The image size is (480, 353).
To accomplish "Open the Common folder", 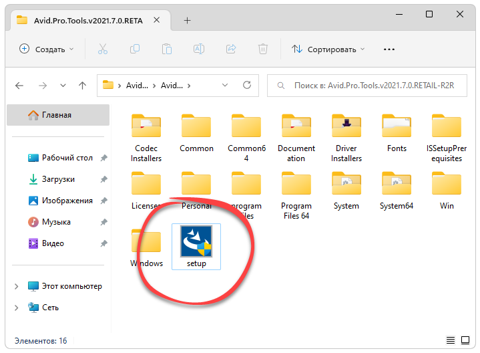I will pyautogui.click(x=196, y=134).
